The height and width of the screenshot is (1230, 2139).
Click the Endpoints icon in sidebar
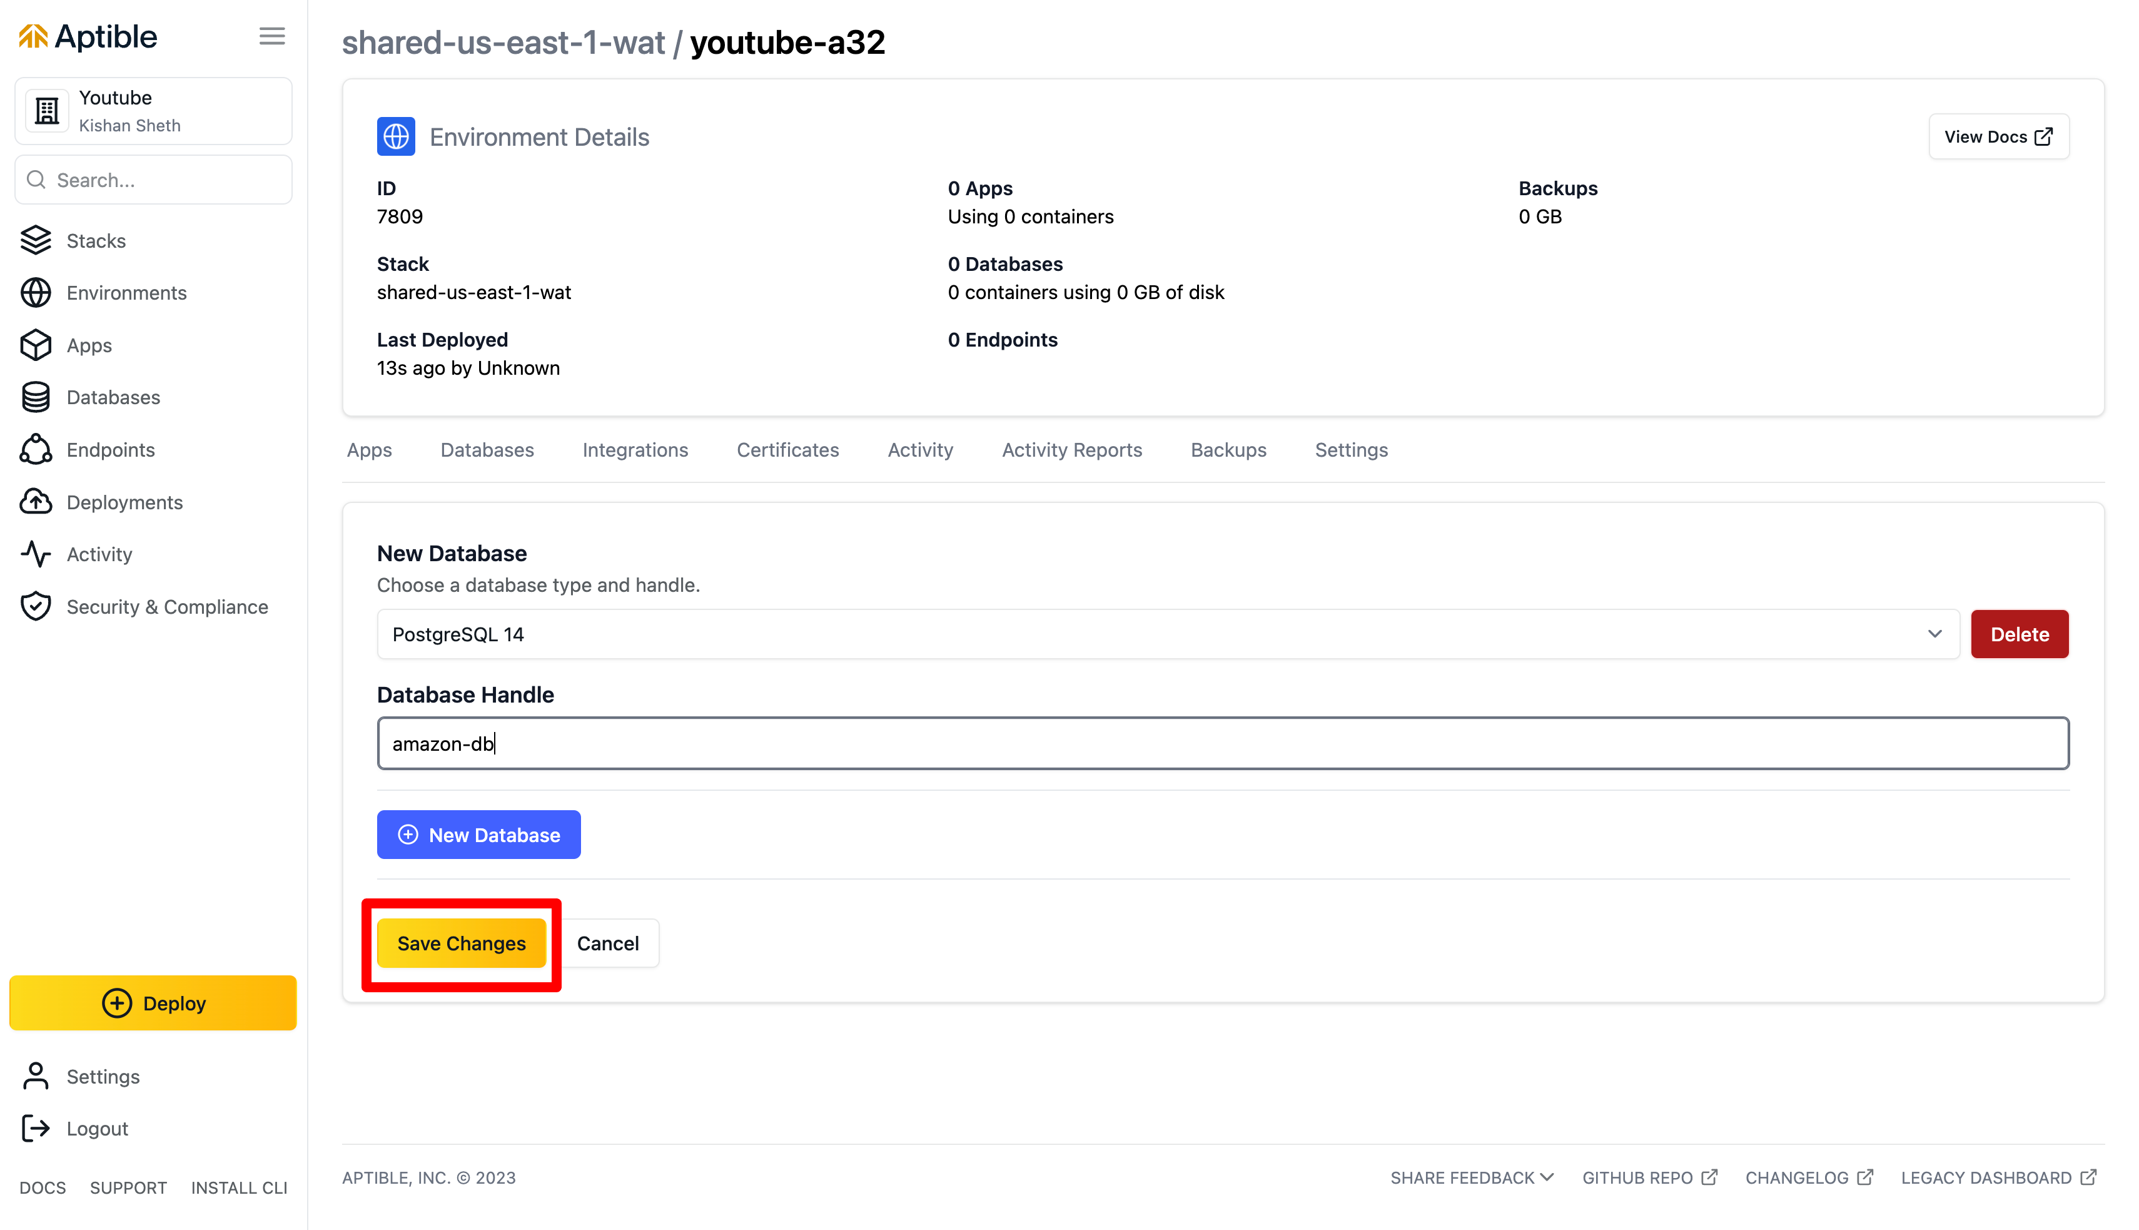point(36,450)
